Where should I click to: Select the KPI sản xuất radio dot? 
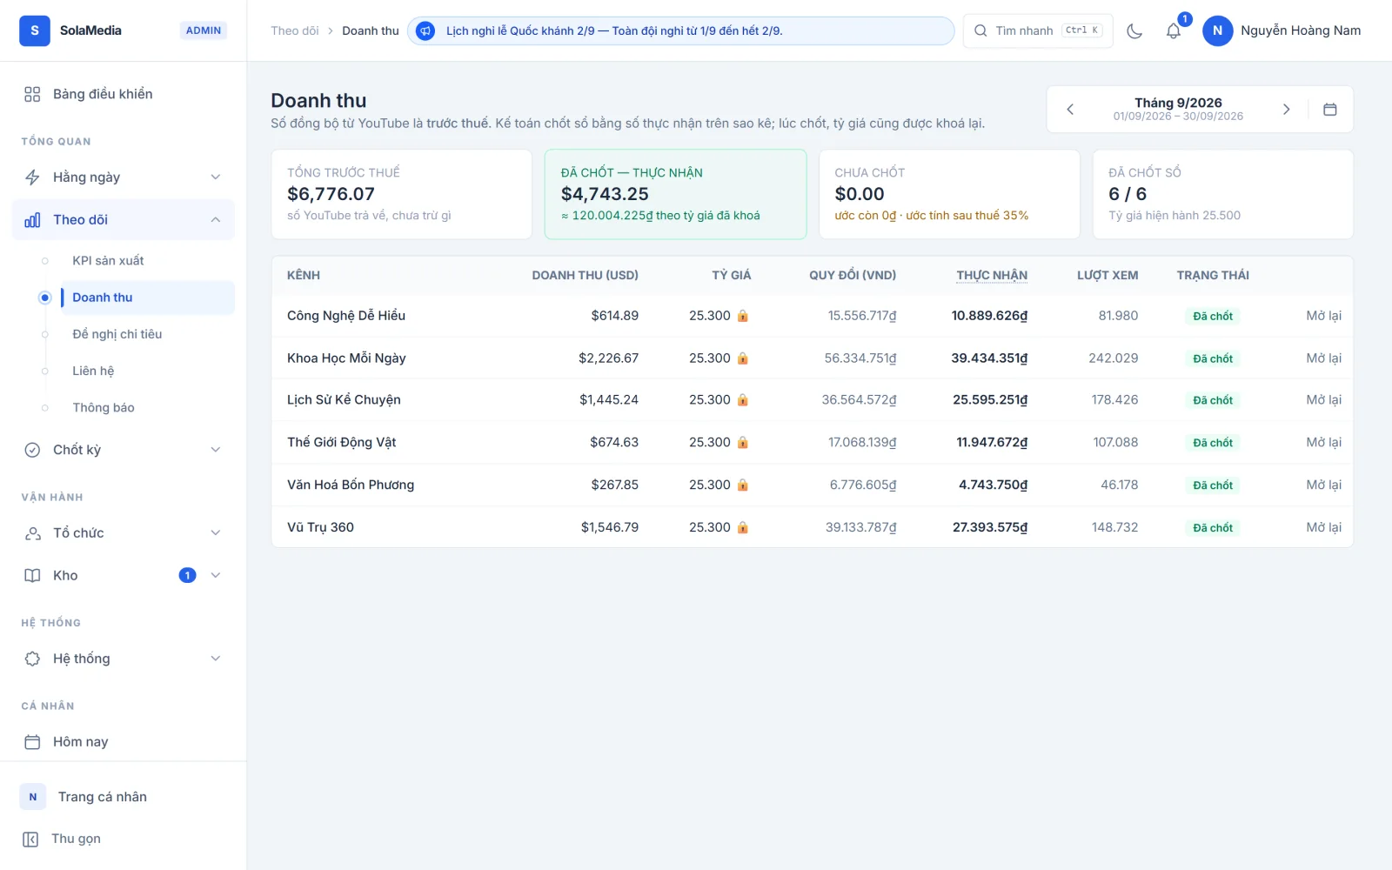tap(45, 261)
